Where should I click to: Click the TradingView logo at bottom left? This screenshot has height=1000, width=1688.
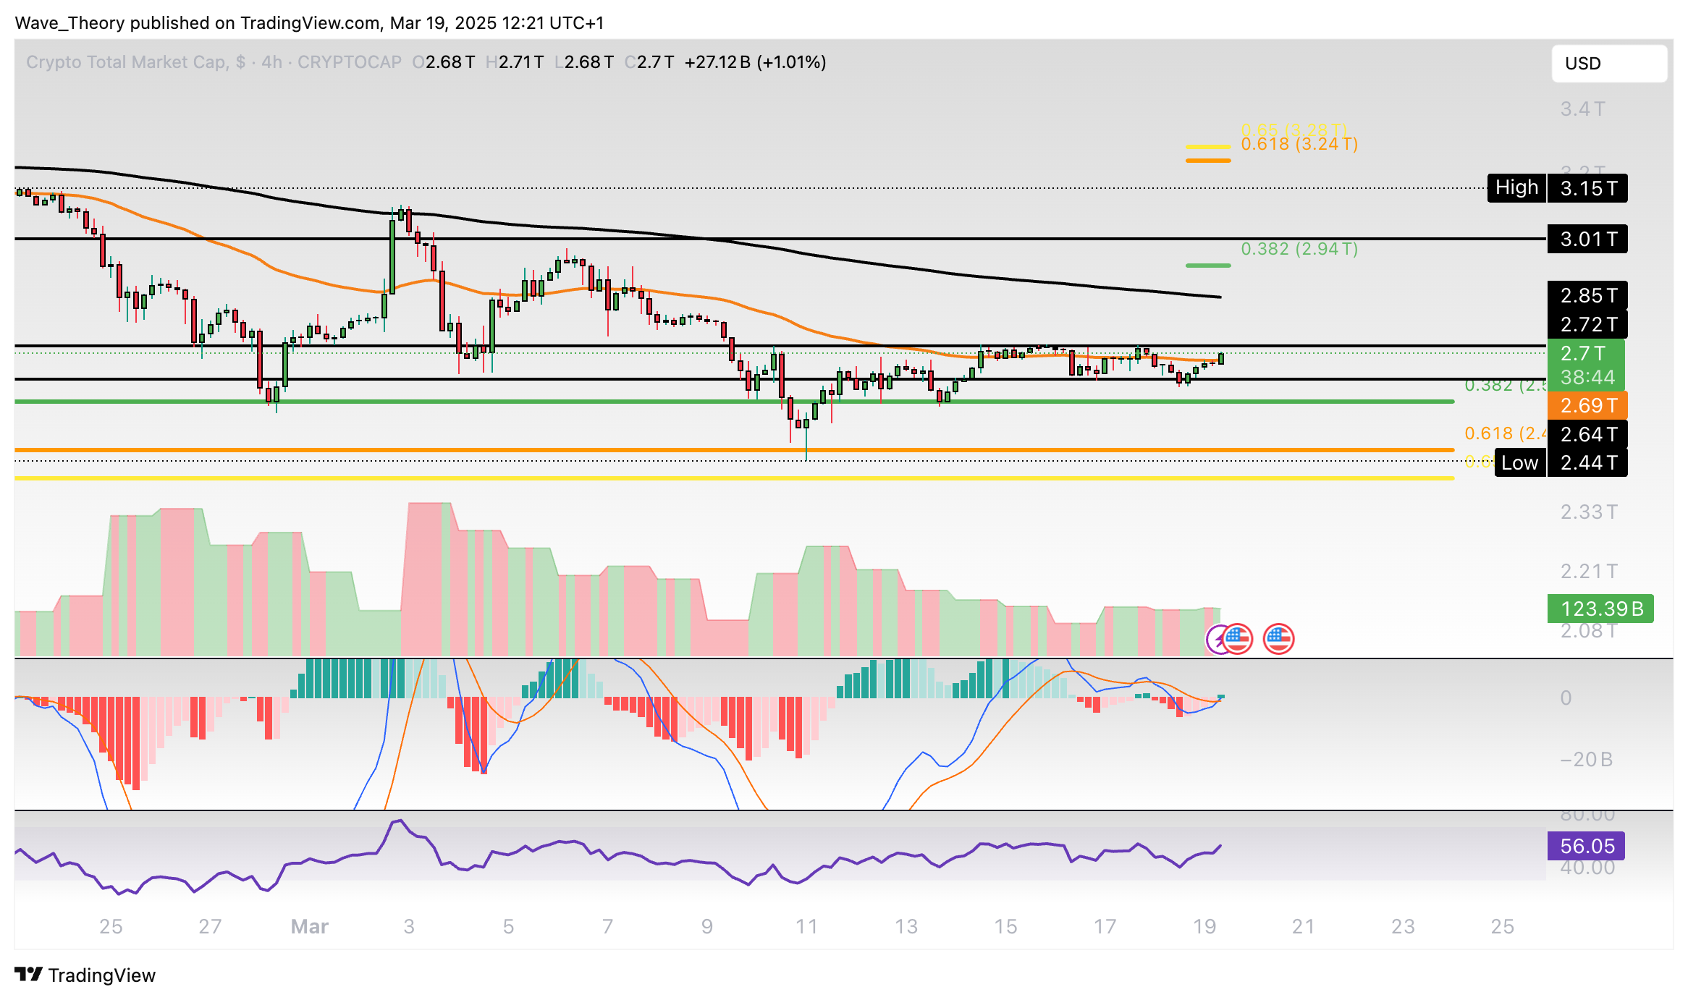[x=87, y=975]
